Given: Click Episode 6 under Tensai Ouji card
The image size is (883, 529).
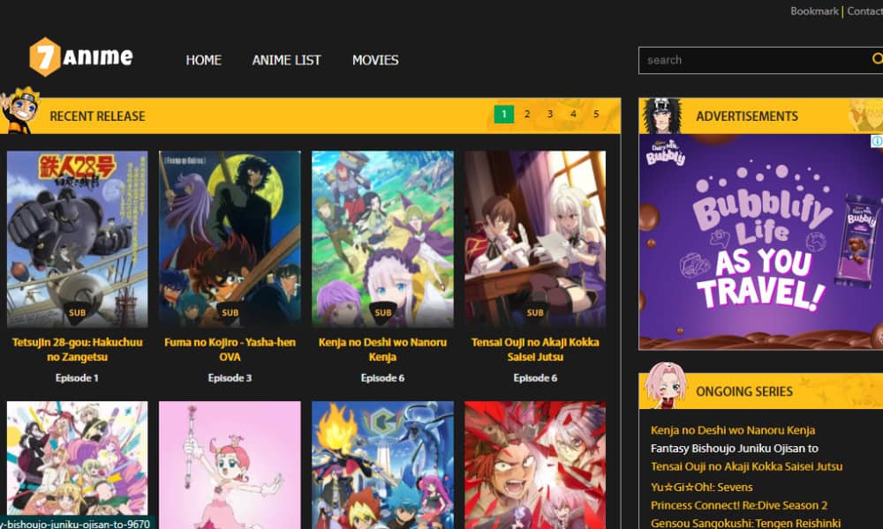Looking at the screenshot, I should tap(535, 377).
